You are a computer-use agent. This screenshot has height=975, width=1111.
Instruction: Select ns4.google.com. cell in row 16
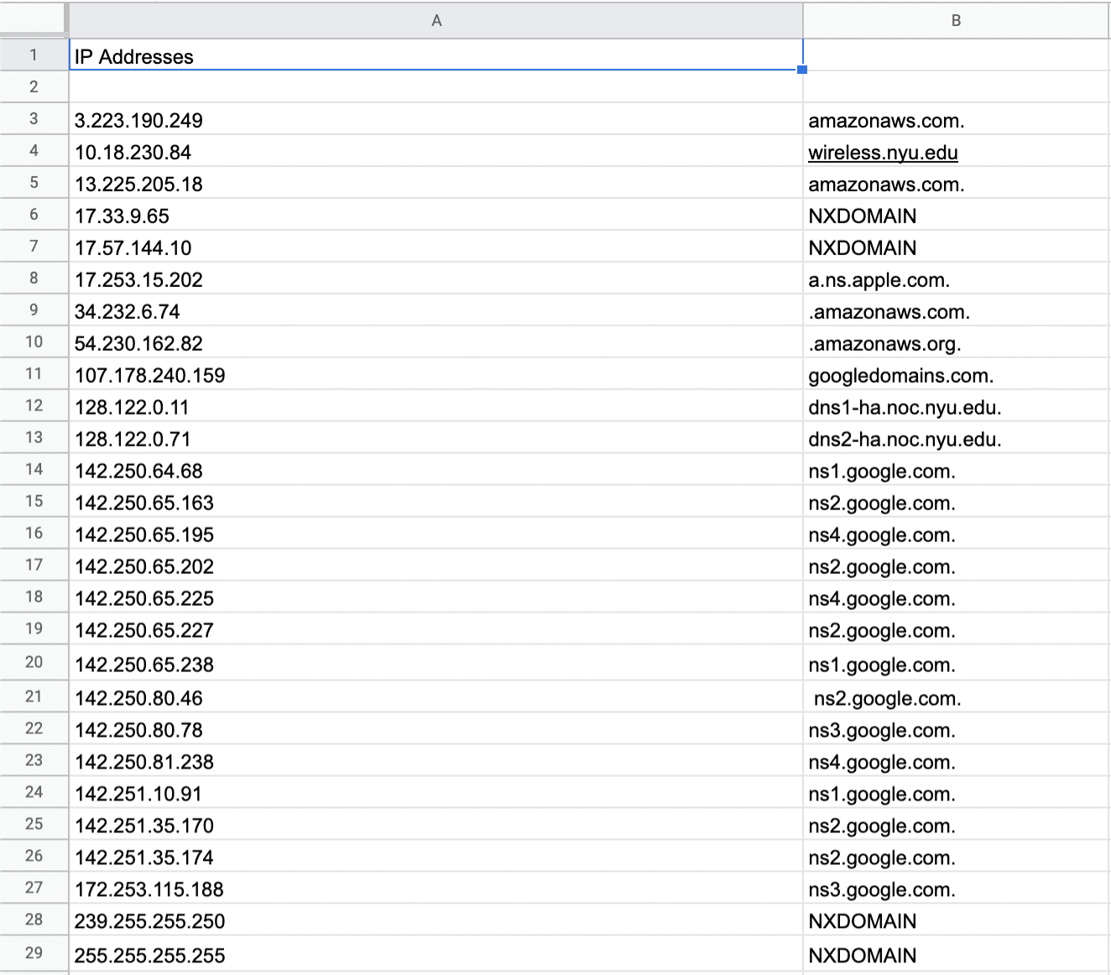[x=957, y=534]
